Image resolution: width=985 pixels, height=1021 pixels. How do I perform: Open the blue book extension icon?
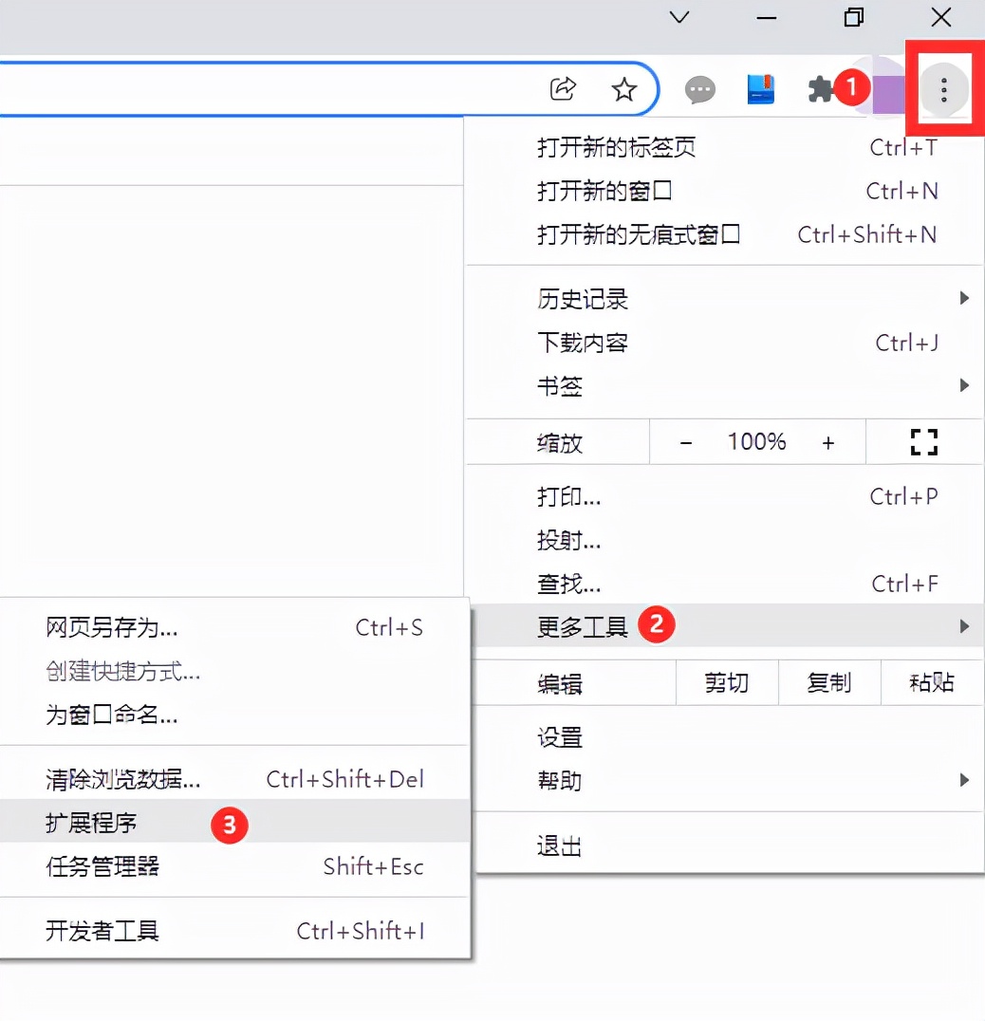pyautogui.click(x=760, y=89)
